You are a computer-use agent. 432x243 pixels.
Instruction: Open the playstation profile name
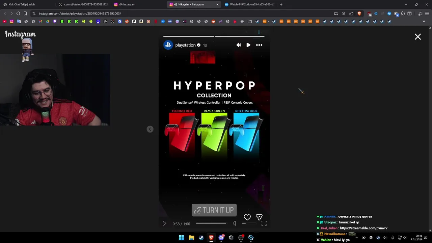pos(185,45)
